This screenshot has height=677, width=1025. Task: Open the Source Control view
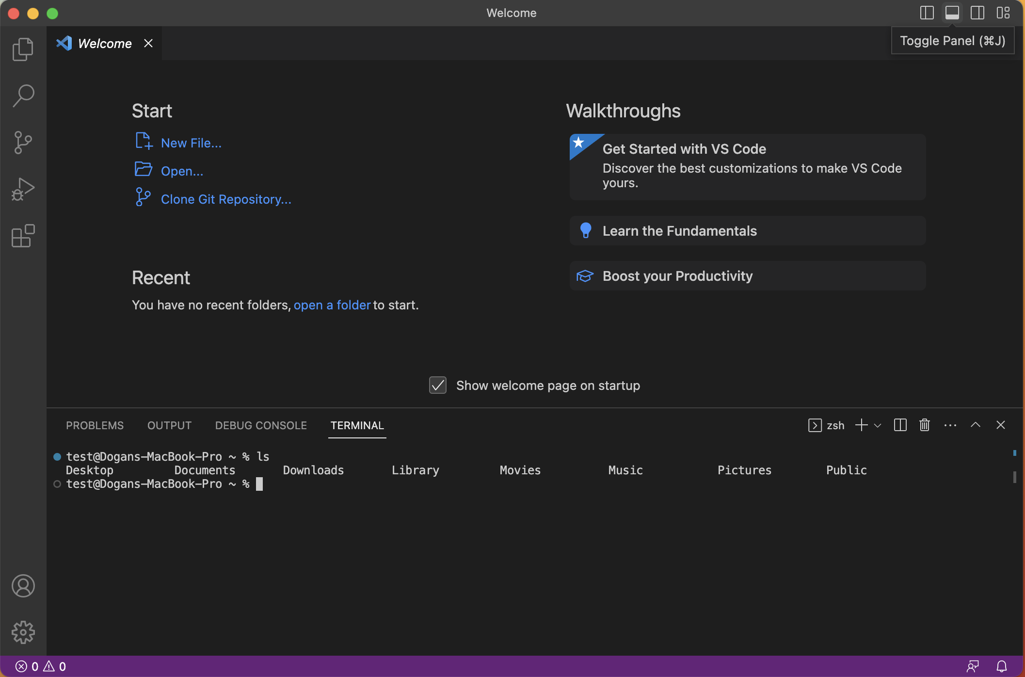(x=23, y=143)
